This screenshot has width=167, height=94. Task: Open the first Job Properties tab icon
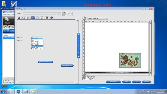point(19,18)
